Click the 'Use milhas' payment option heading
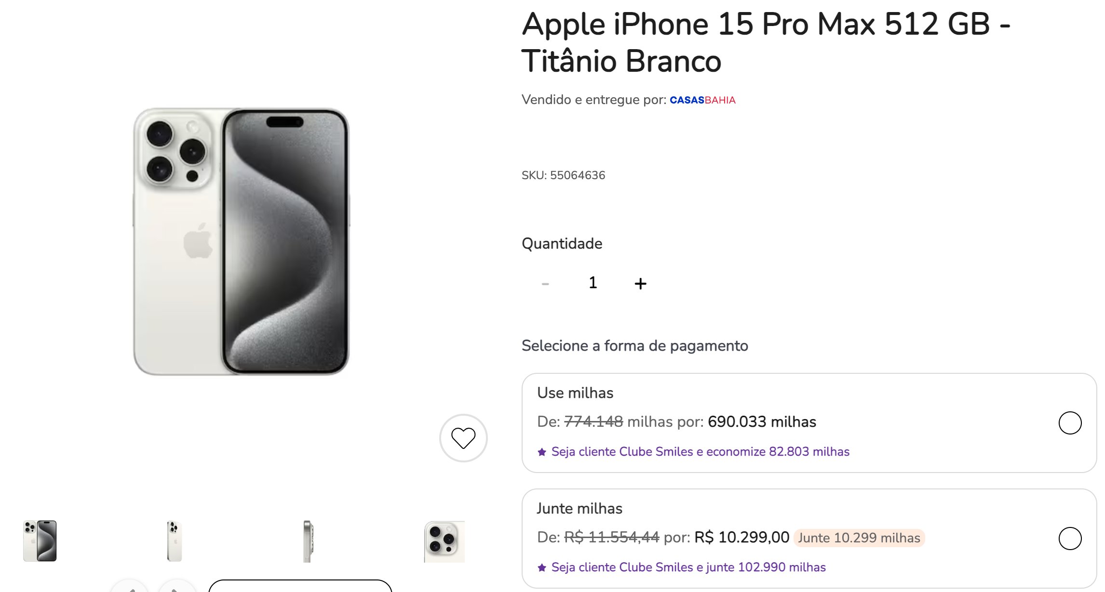Image resolution: width=1105 pixels, height=592 pixels. 575,393
